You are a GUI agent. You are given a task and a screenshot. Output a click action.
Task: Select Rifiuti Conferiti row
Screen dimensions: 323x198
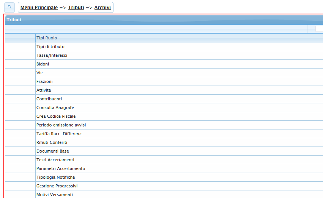pyautogui.click(x=52, y=142)
